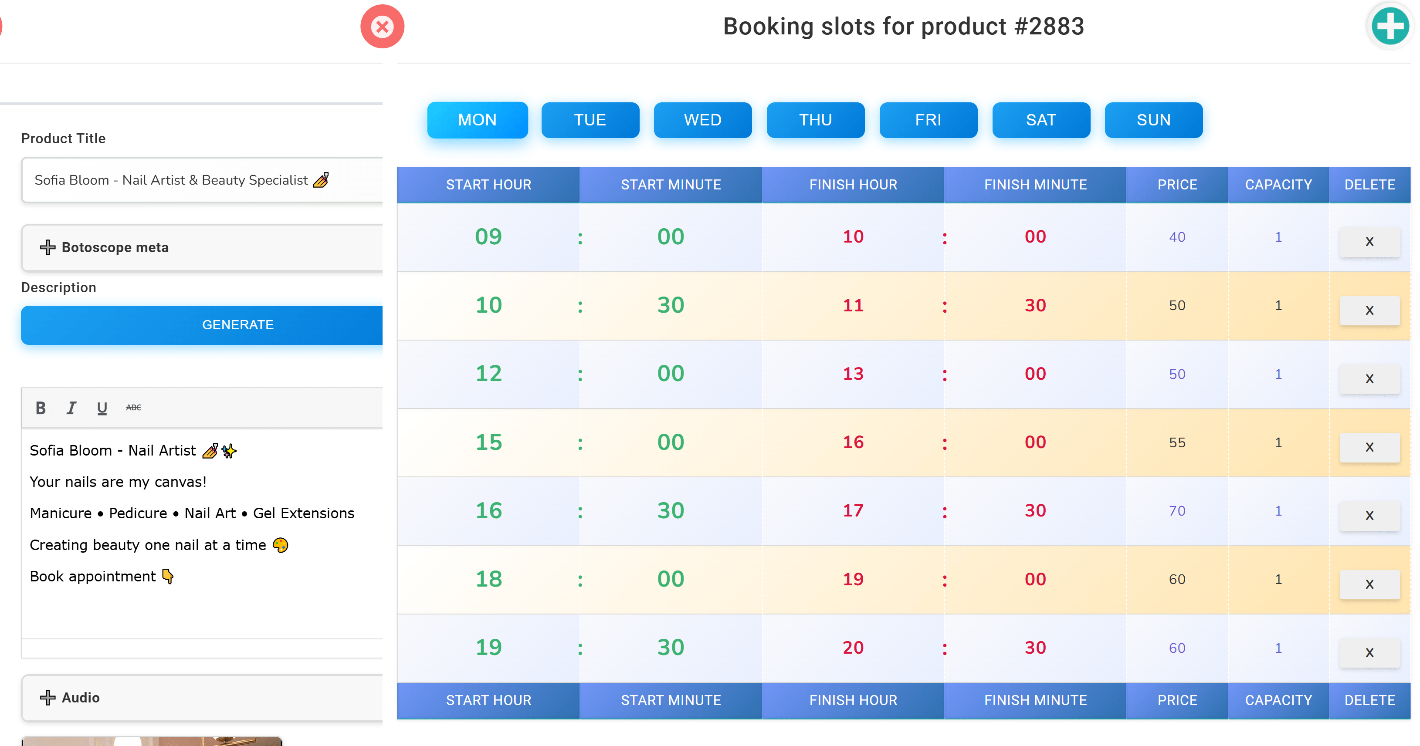This screenshot has width=1420, height=746.
Task: Apply strikethrough formatting in the description editor
Action: click(133, 408)
